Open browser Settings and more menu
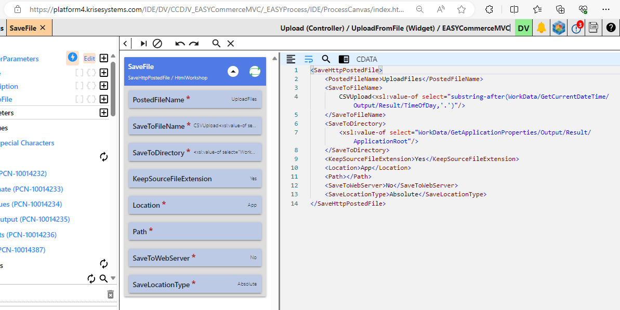The width and height of the screenshot is (620, 310). 606,9
